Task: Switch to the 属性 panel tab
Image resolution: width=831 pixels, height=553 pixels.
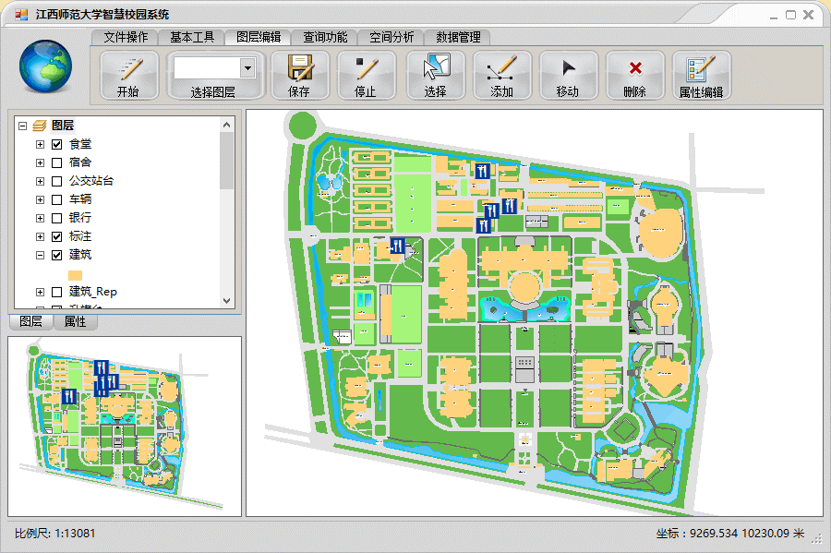Action: pyautogui.click(x=75, y=321)
